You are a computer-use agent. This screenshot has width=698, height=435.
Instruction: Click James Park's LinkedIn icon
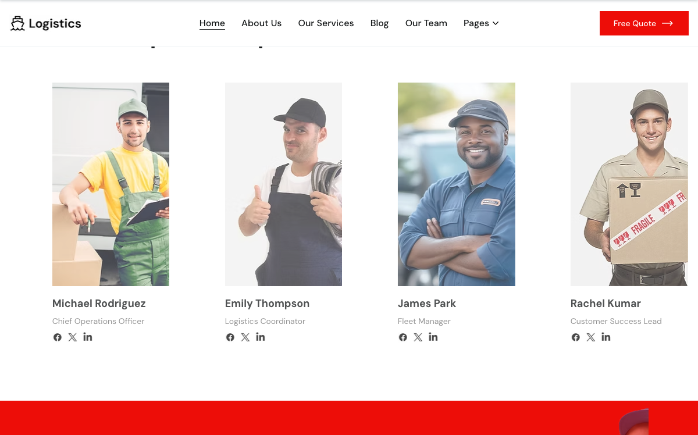[x=433, y=337]
